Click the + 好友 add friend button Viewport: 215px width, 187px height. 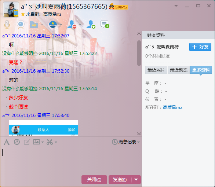200,47
